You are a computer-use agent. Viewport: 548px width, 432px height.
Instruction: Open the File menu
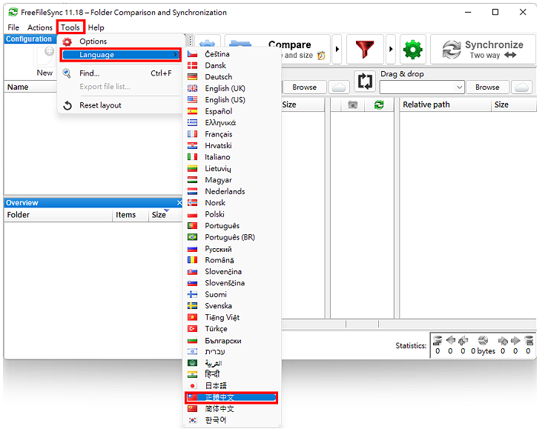(13, 27)
